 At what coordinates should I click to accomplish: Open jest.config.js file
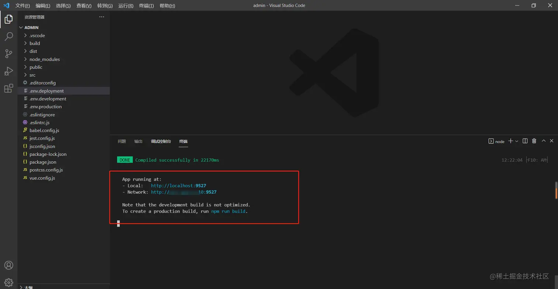(x=63, y=138)
